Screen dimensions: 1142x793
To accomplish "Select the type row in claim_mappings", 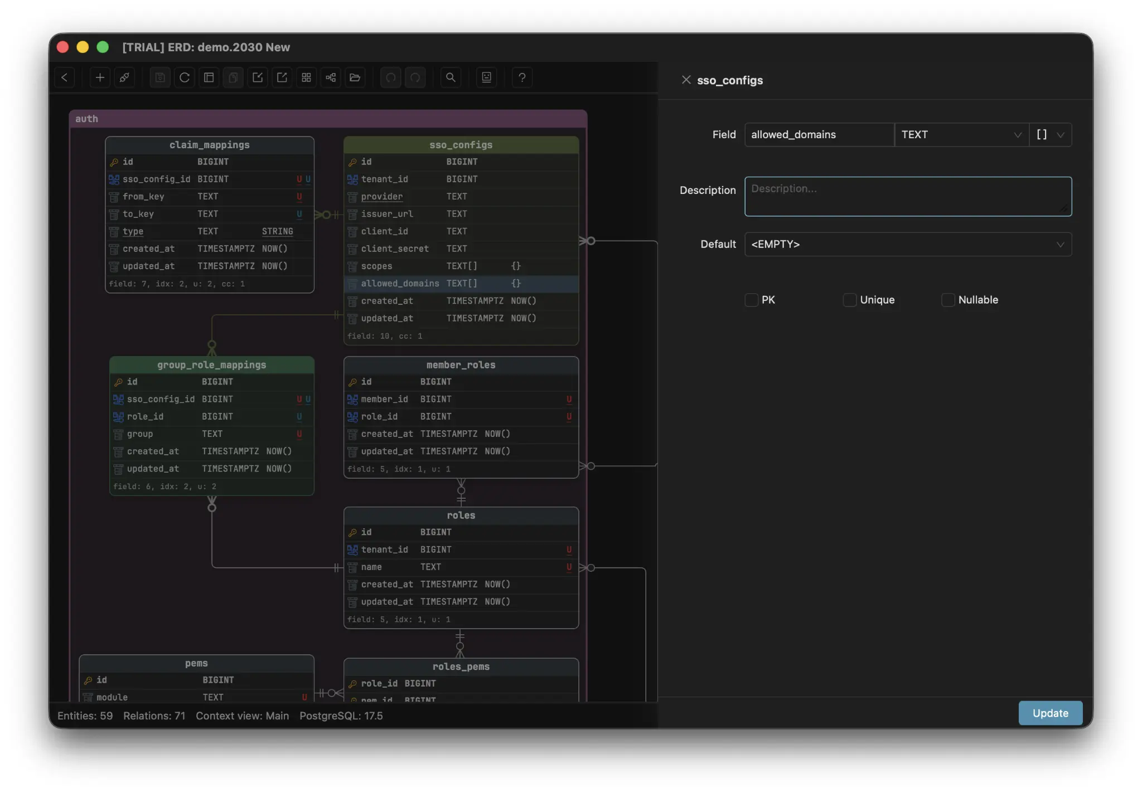I will [210, 231].
